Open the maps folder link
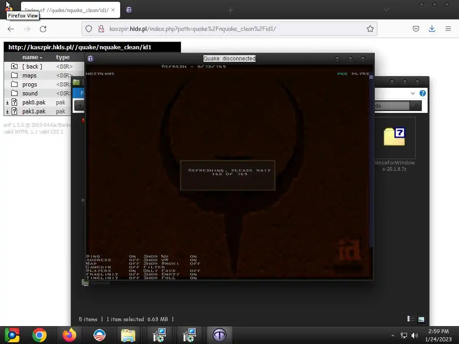This screenshot has height=344, width=459. (29, 75)
